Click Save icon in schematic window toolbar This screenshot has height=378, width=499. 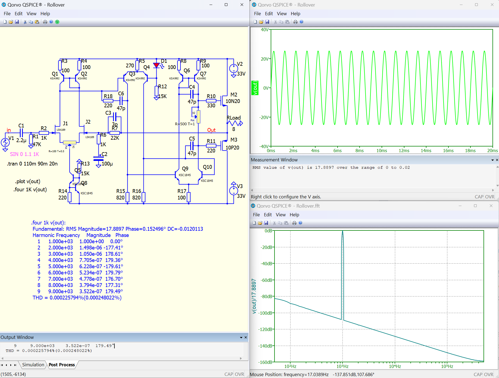tap(17, 22)
